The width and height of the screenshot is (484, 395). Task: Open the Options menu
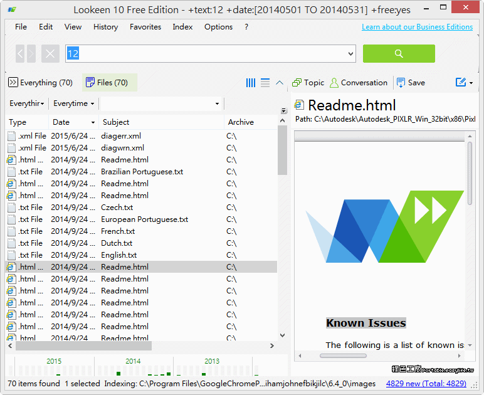point(218,27)
